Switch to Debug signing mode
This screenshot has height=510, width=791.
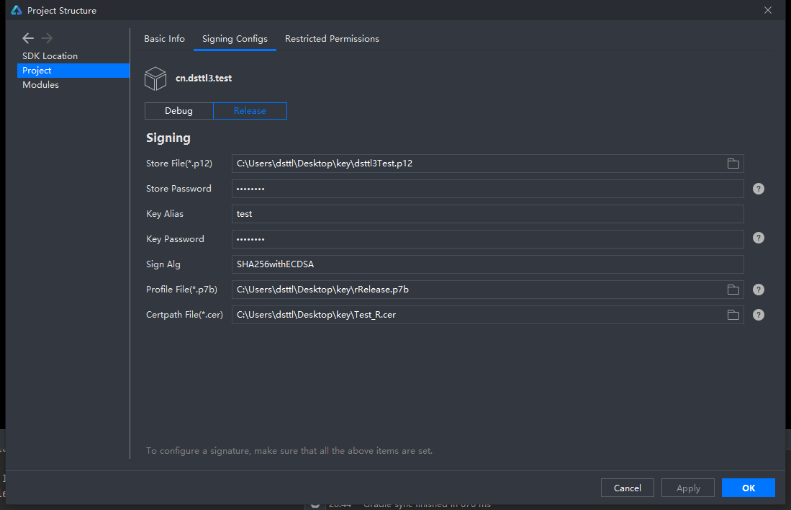pos(178,111)
